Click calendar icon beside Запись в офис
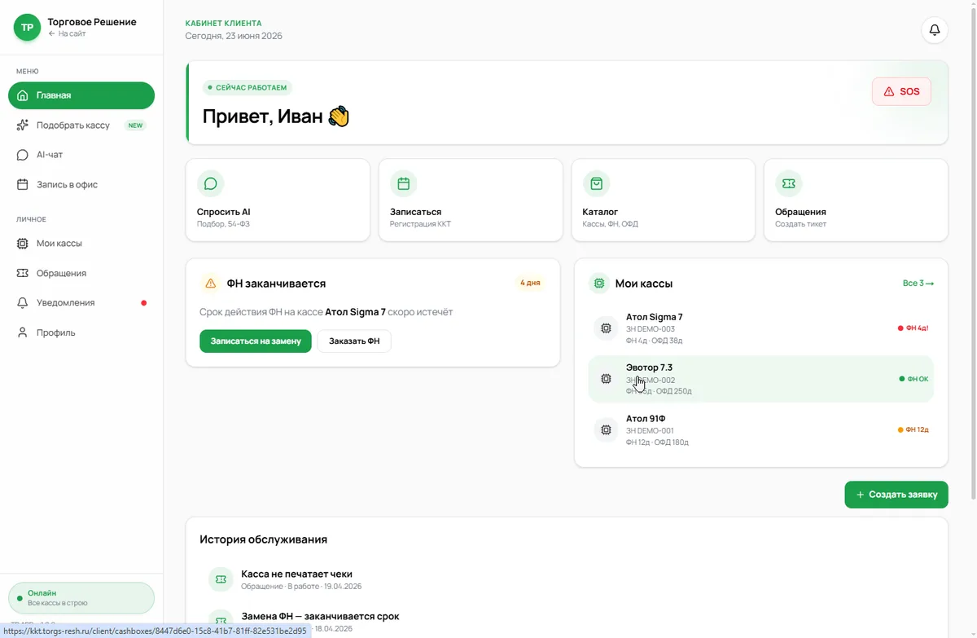Viewport: 977px width, 638px height. (23, 185)
